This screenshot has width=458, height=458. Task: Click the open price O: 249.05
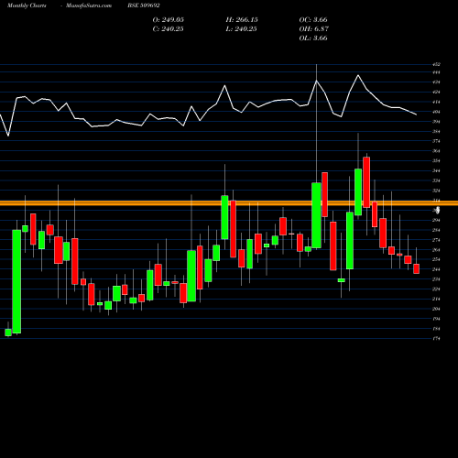(x=169, y=20)
